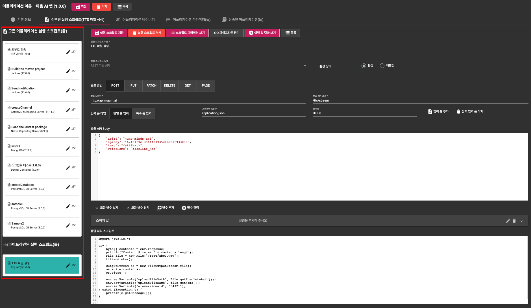This screenshot has height=308, width=531.
Task: Open the 상속된 어플리케이션(들) tab
Action: point(243,19)
